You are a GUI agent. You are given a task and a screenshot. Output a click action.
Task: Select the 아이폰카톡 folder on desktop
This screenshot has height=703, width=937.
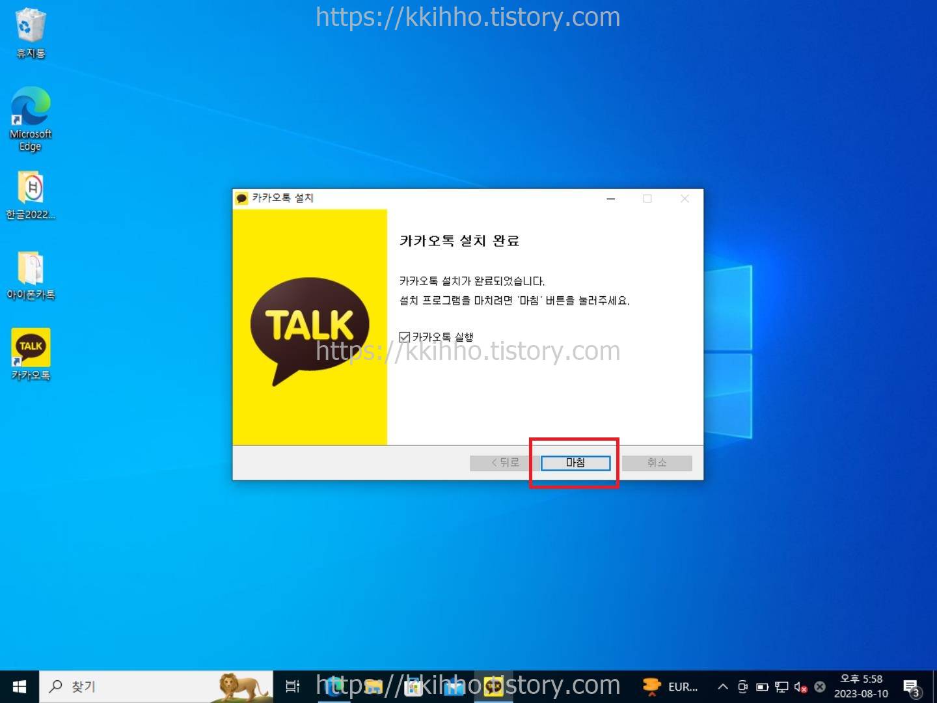point(31,276)
